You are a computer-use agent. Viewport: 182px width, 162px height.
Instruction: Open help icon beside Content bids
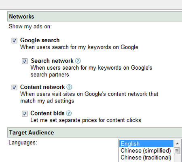[x=69, y=113]
